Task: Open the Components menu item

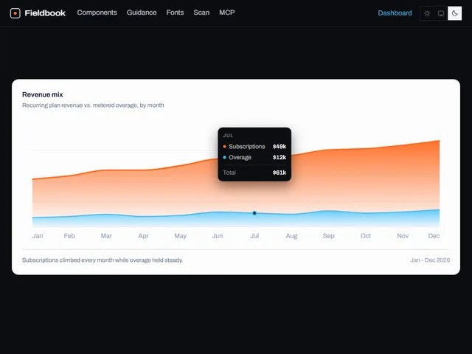Action: point(97,13)
